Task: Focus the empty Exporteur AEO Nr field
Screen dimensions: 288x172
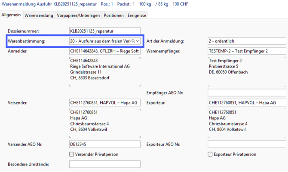Action: (x=246, y=144)
